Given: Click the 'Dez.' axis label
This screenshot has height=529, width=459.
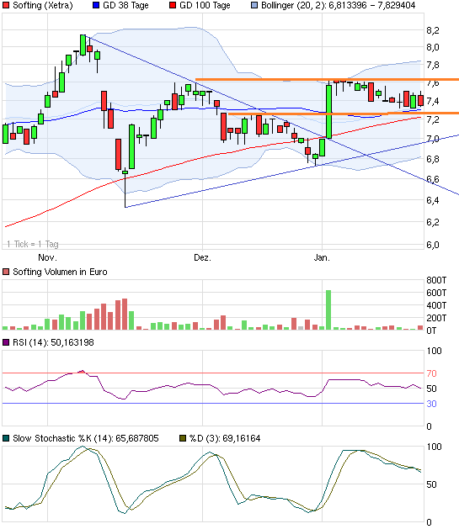Looking at the screenshot, I should click(202, 257).
